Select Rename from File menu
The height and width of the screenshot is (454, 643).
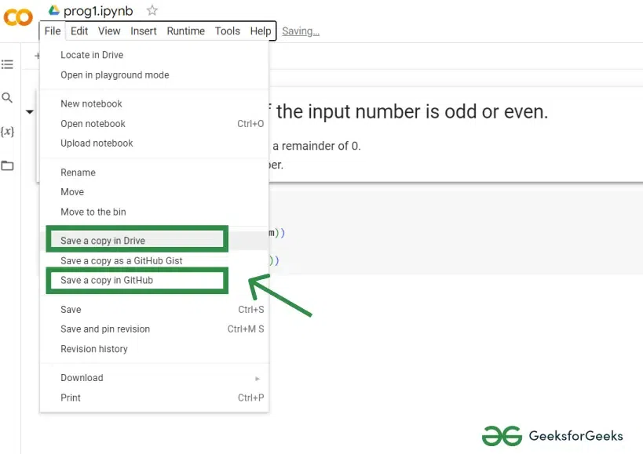(x=154, y=173)
